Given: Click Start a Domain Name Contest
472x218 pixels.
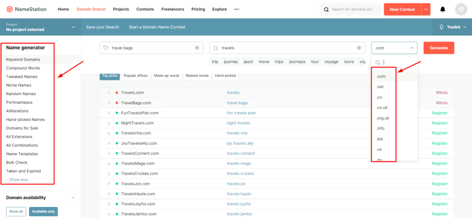Looking at the screenshot, I should [157, 27].
